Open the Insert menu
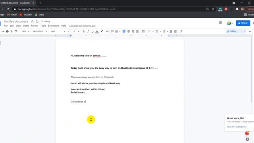 [x=26, y=25]
